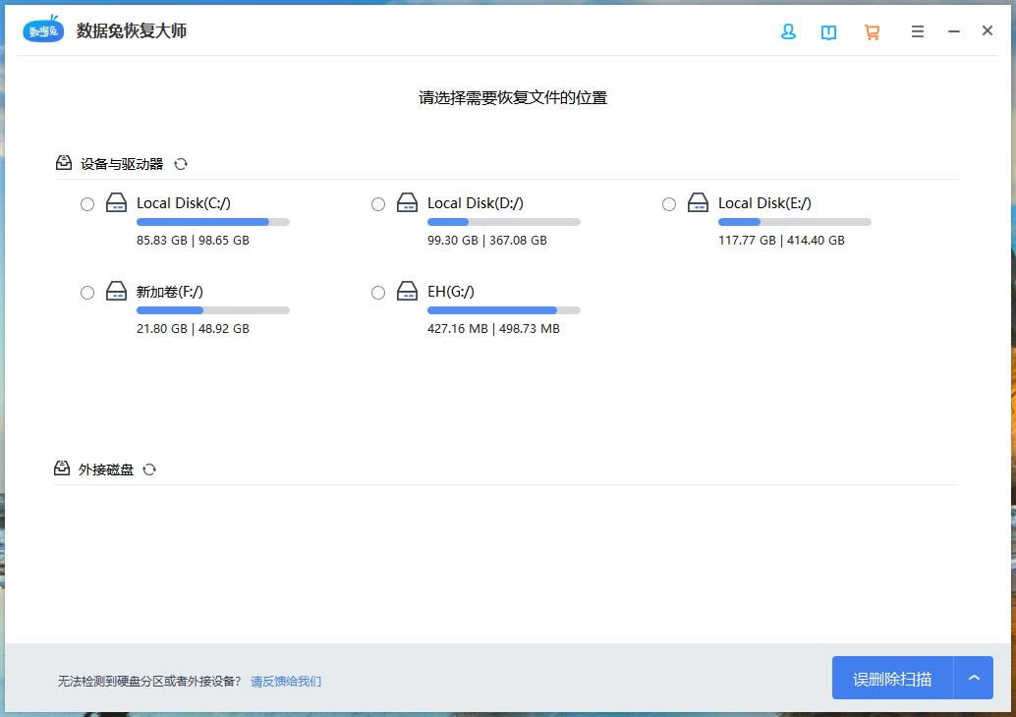The height and width of the screenshot is (717, 1016).
Task: Click the 数据兔恢复大师 title text
Action: tap(132, 30)
